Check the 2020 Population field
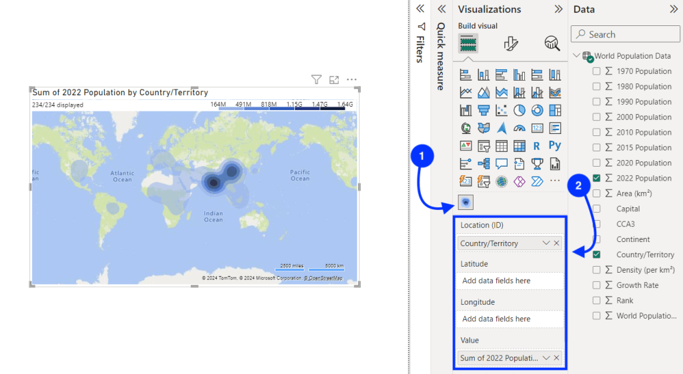 pyautogui.click(x=596, y=163)
